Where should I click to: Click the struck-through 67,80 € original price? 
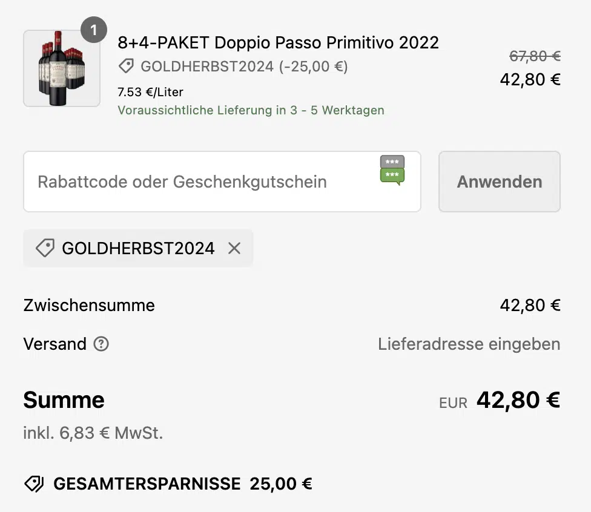535,56
